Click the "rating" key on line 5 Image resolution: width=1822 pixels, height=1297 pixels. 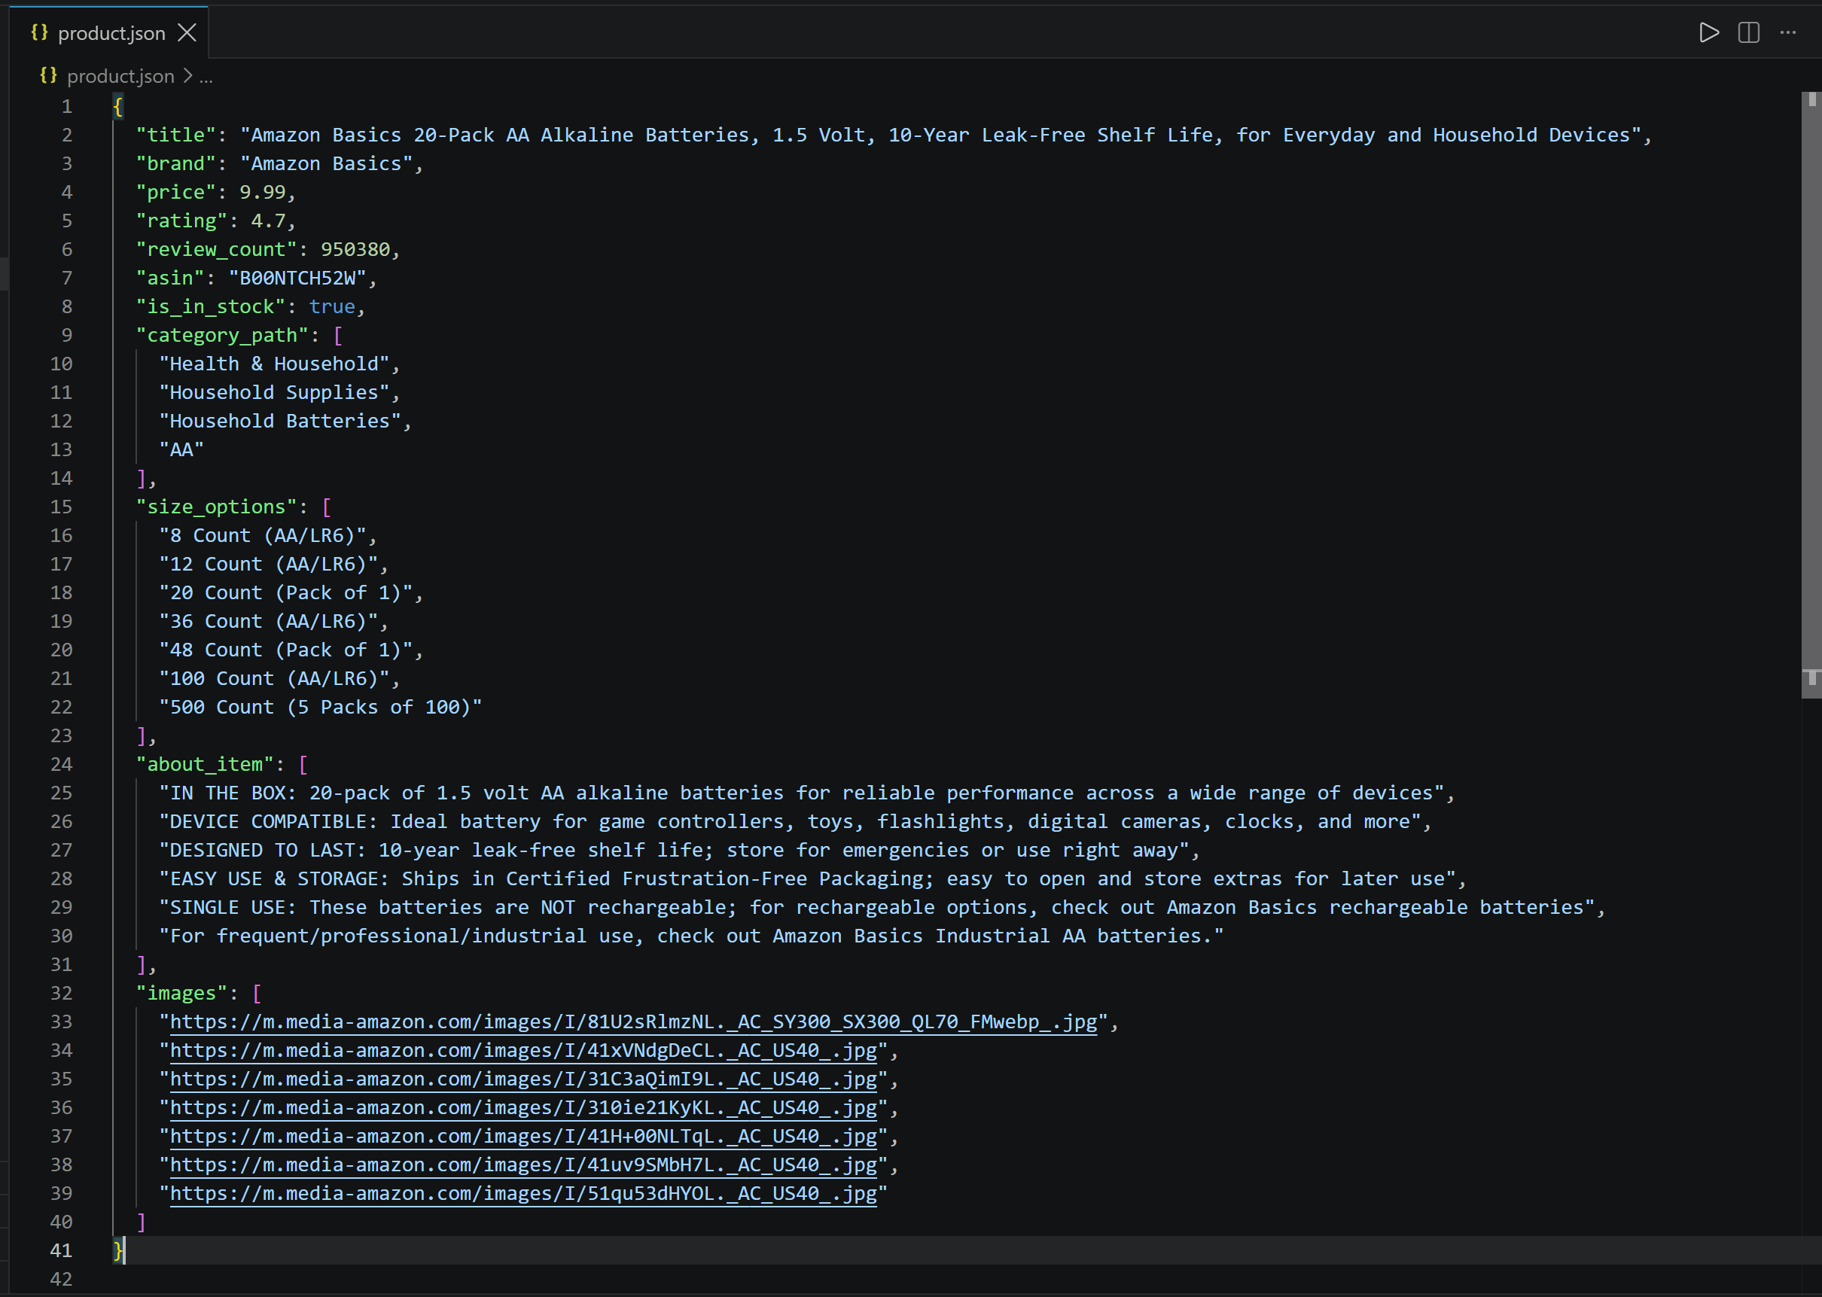tap(181, 221)
